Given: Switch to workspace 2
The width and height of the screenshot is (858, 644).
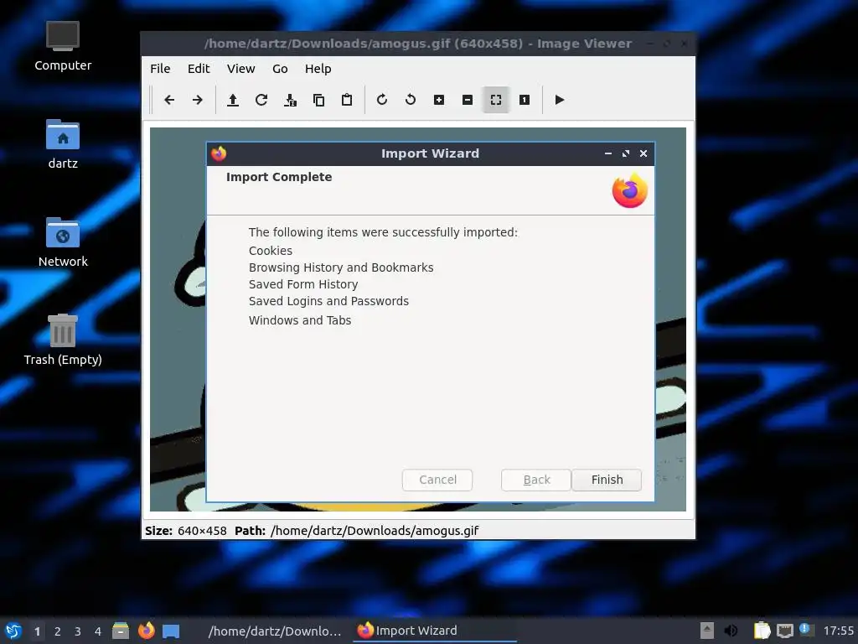Looking at the screenshot, I should coord(58,631).
